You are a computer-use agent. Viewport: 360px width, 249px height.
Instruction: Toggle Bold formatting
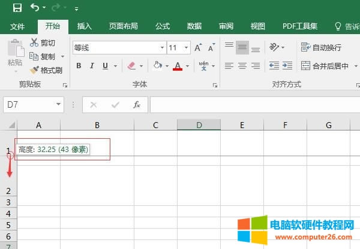click(x=79, y=66)
